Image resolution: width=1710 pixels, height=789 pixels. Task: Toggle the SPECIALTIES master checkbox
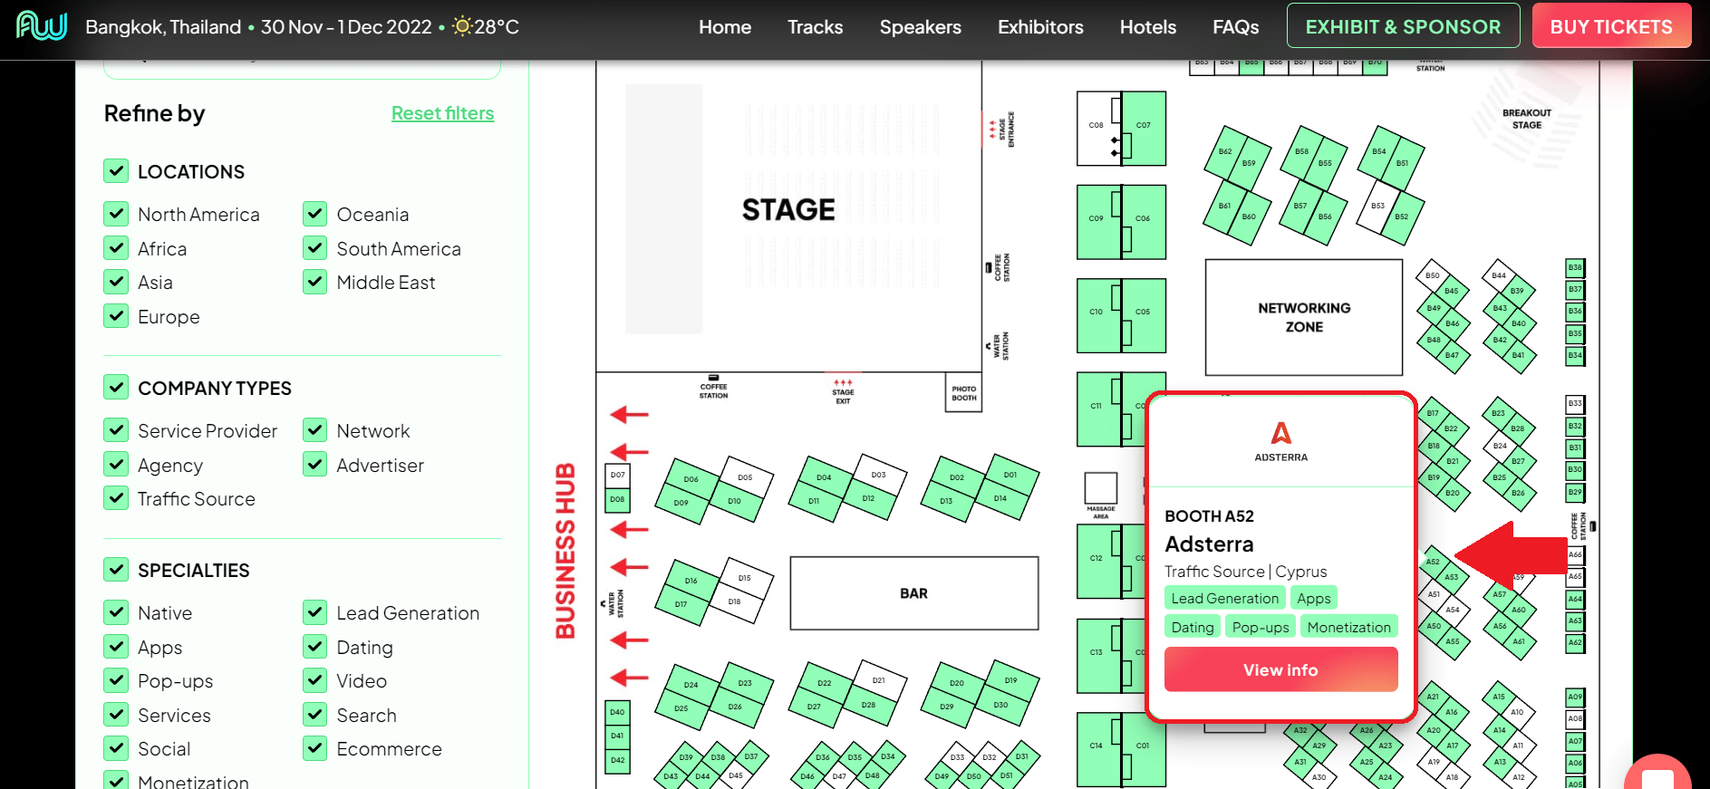tap(116, 570)
